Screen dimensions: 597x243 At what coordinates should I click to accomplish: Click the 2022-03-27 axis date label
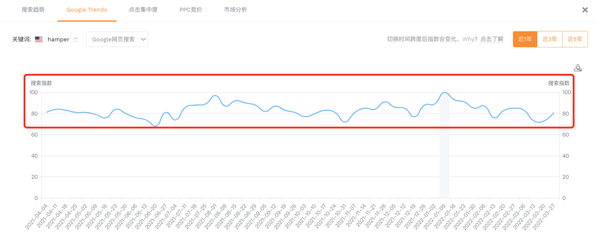tap(544, 216)
